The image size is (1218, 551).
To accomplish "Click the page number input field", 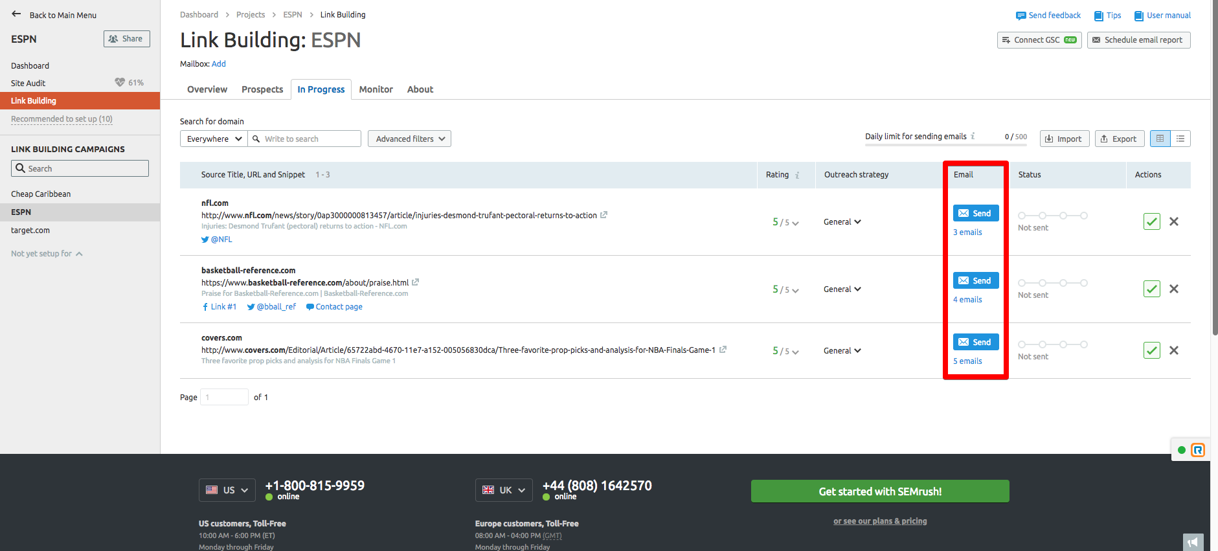I will [x=224, y=397].
